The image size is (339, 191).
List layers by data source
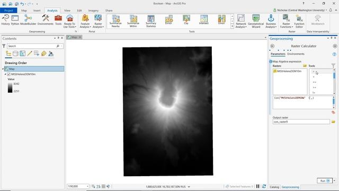[x=15, y=54]
